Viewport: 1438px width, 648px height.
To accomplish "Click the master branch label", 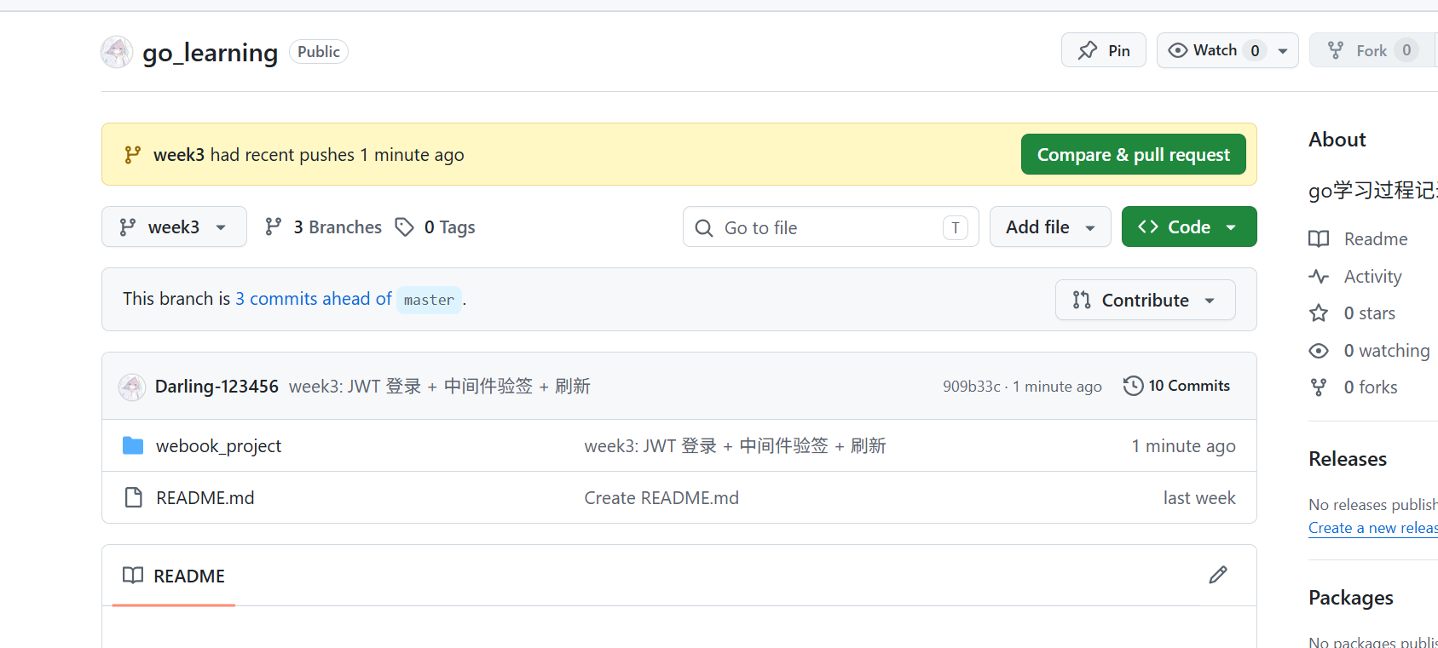I will tap(429, 300).
